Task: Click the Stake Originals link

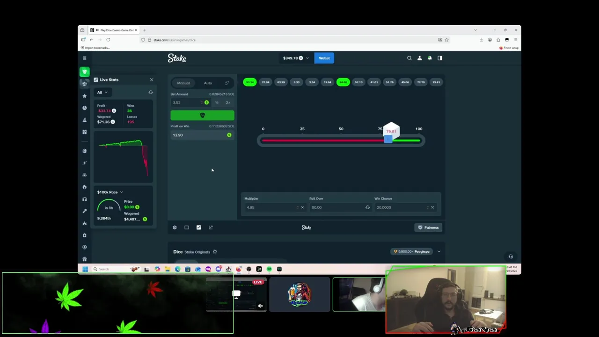Action: [197, 252]
